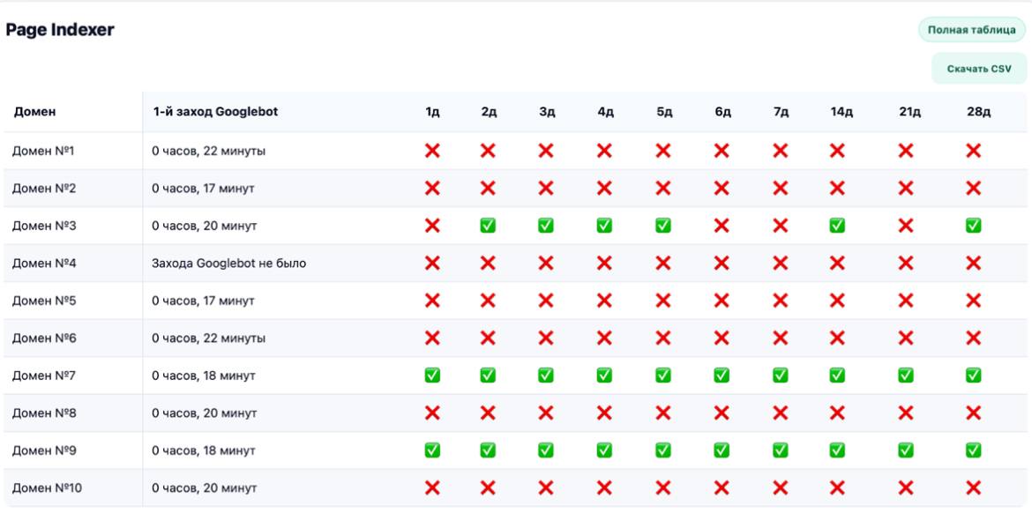Click green checkmark for Домен №7 at 1д
Image resolution: width=1032 pixels, height=513 pixels.
(x=432, y=375)
